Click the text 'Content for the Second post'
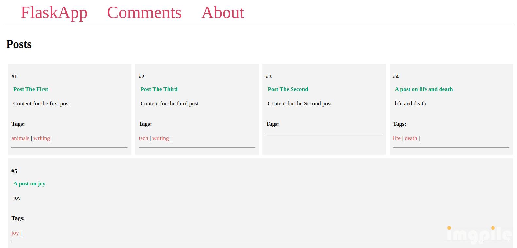Image resolution: width=517 pixels, height=248 pixels. click(300, 103)
